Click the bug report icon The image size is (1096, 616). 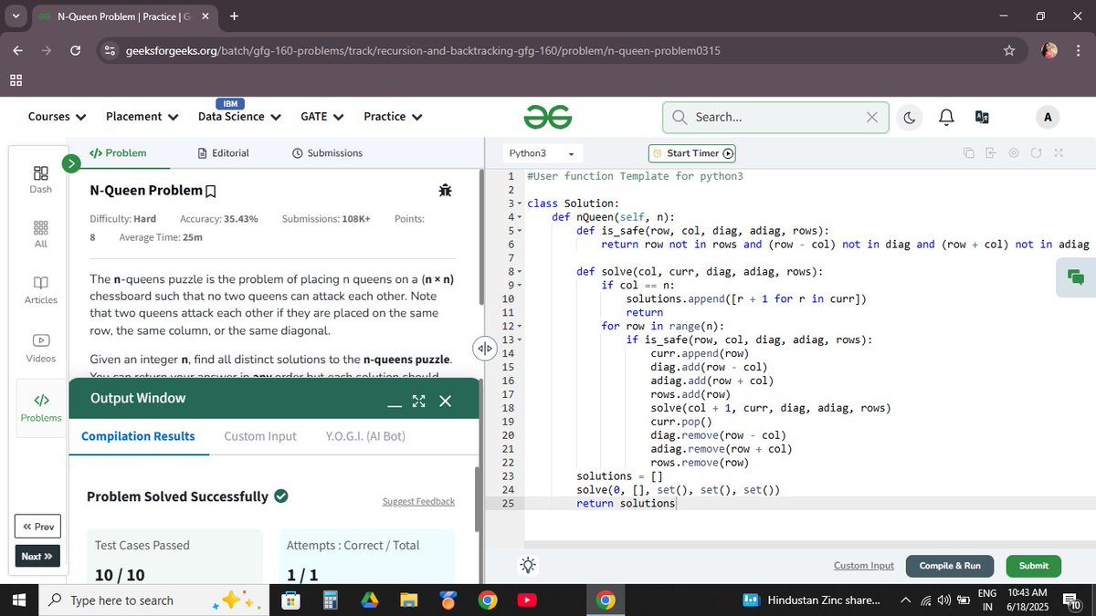coord(446,190)
